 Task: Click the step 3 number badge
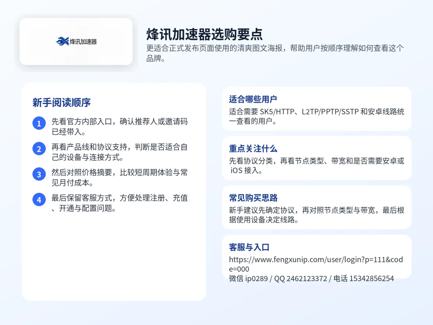click(x=39, y=174)
